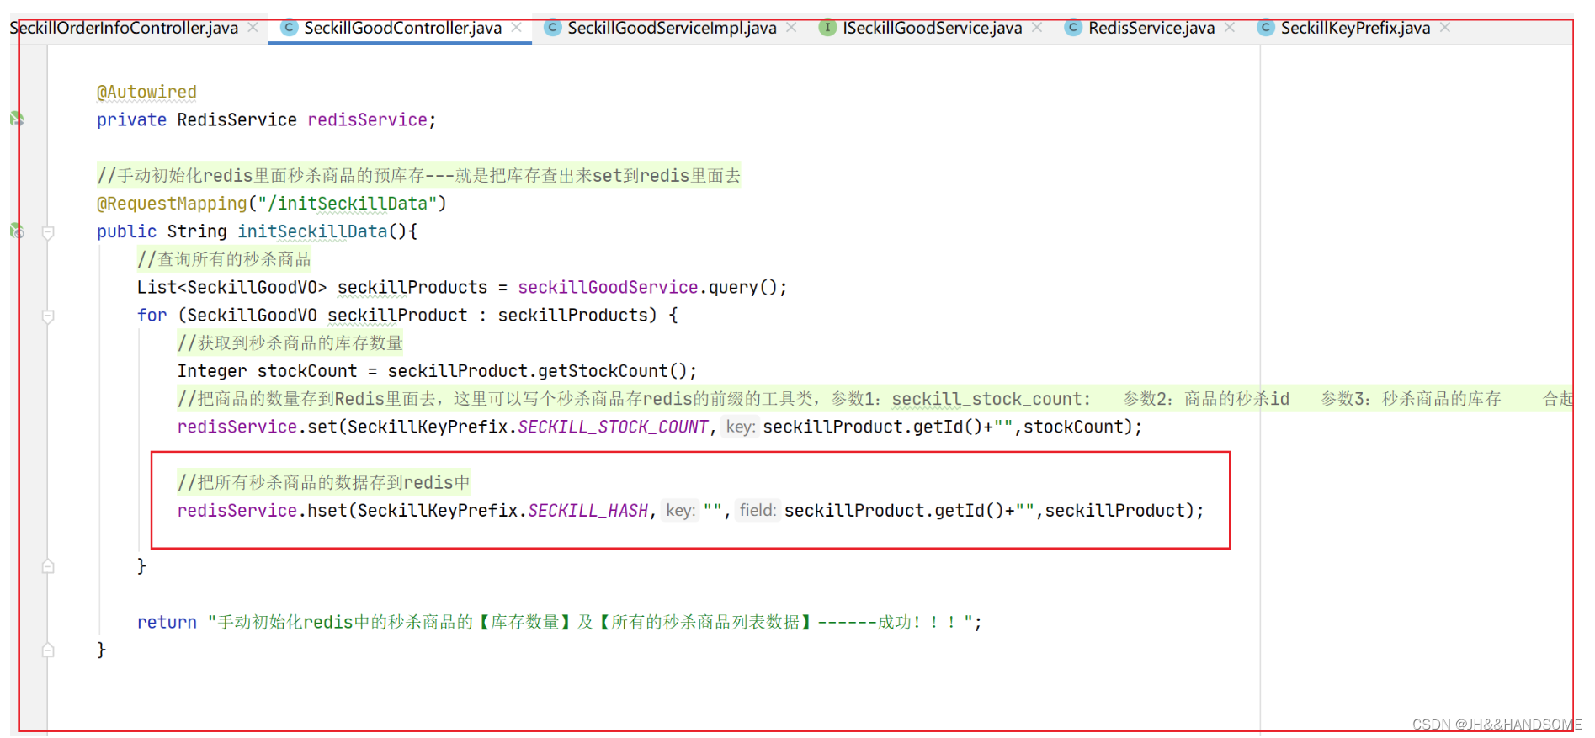This screenshot has width=1595, height=738.
Task: Click the seckillProducts variable in for loop header
Action: point(572,316)
